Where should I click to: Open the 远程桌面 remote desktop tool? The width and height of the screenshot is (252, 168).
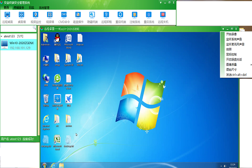tap(8, 18)
